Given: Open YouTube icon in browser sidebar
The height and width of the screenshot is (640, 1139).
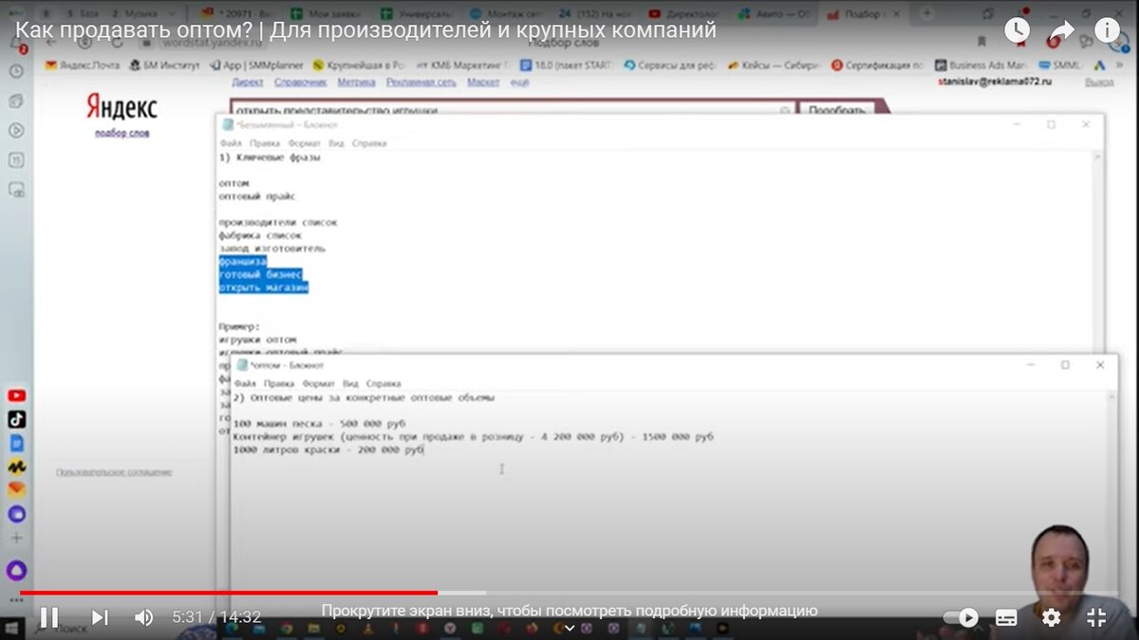Looking at the screenshot, I should click(16, 395).
